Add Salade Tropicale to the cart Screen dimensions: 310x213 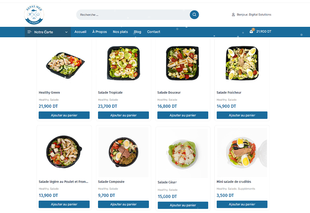click(x=123, y=115)
